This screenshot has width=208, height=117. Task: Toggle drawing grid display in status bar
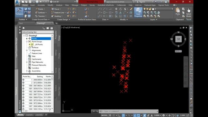tap(110, 115)
